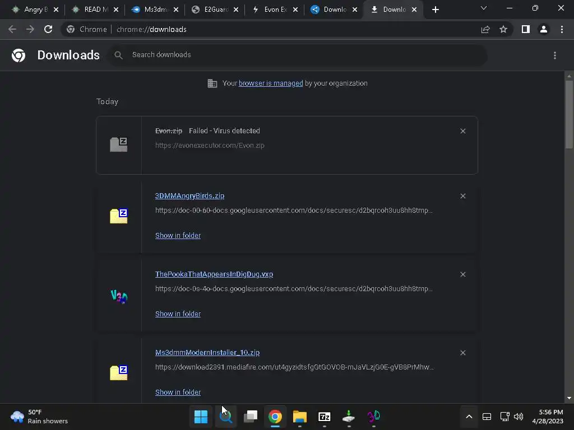
Task: Open the tab search chevron
Action: point(484,8)
